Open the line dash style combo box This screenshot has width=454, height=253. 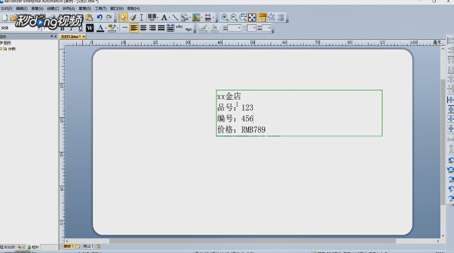pyautogui.click(x=252, y=28)
